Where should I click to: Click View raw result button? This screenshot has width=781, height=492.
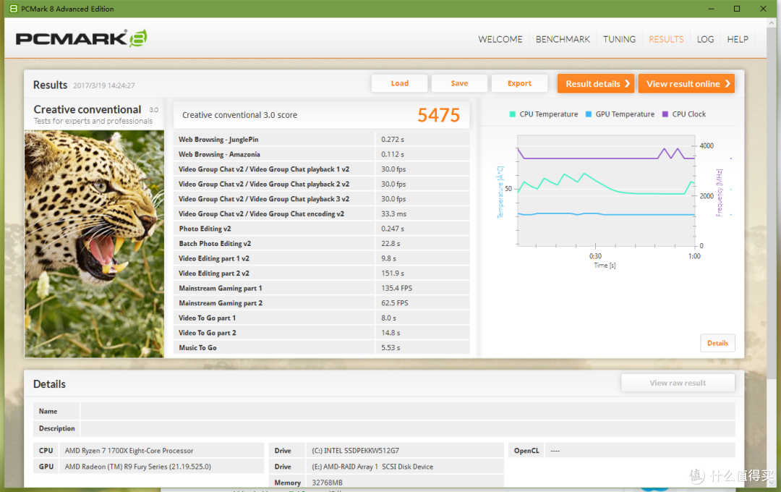point(678,383)
